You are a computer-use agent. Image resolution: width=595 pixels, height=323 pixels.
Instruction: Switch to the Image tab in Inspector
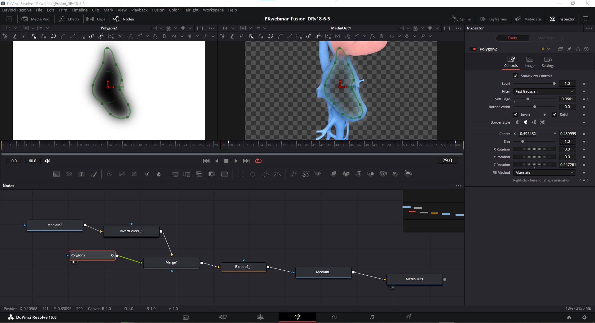(x=529, y=62)
